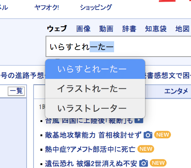The image size is (191, 168).
Task: Select the 地図 search tab
Action: 182,29
